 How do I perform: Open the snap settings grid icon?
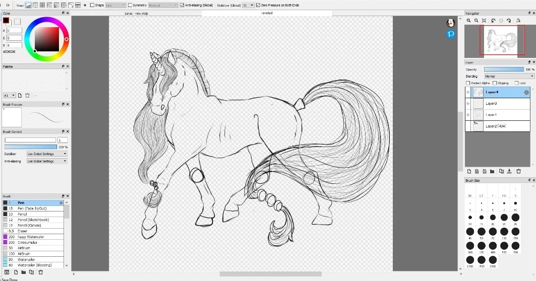coord(78,6)
